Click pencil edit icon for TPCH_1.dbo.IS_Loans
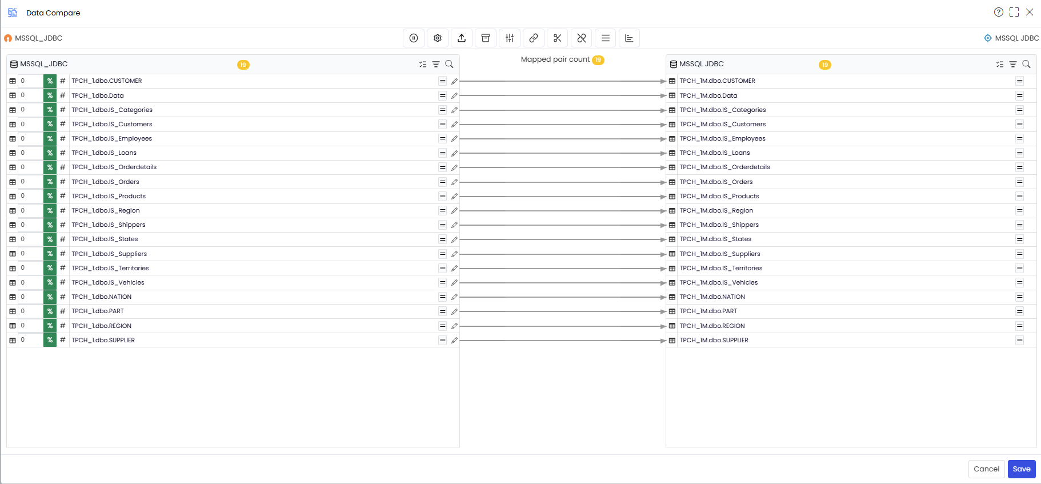The height and width of the screenshot is (484, 1041). click(454, 153)
